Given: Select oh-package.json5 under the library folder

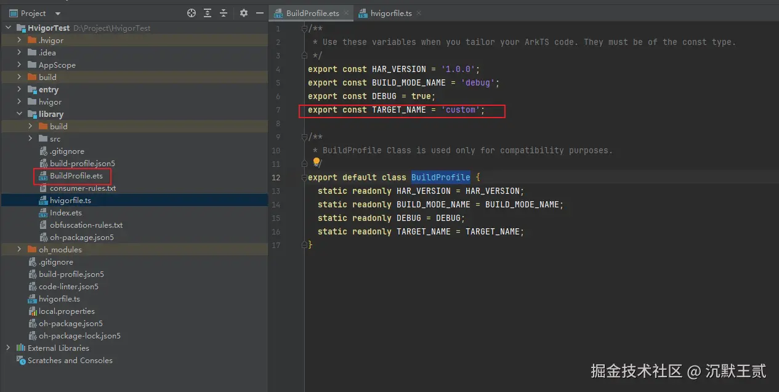Looking at the screenshot, I should pyautogui.click(x=82, y=238).
